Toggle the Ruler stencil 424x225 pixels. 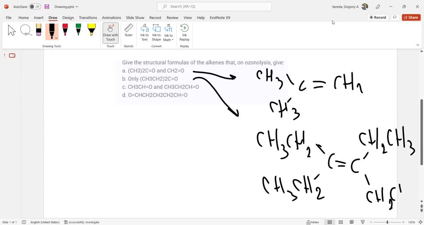tap(129, 30)
